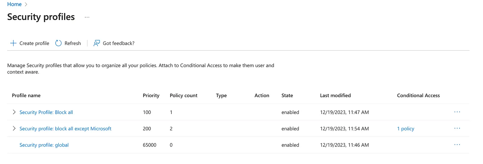The width and height of the screenshot is (483, 164).
Task: Open Security profile: block all except Microsoft
Action: 66,129
